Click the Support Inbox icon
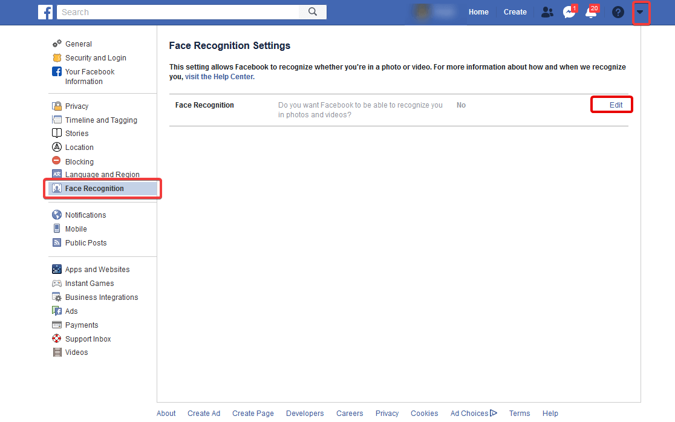The width and height of the screenshot is (675, 422). coord(57,339)
